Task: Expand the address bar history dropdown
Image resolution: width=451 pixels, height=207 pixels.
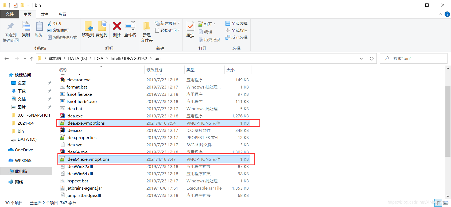Action: coord(361,59)
